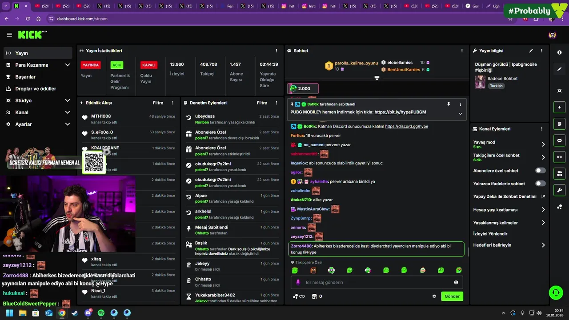Expand the pinned message with its chevron
The width and height of the screenshot is (569, 320).
click(x=461, y=114)
